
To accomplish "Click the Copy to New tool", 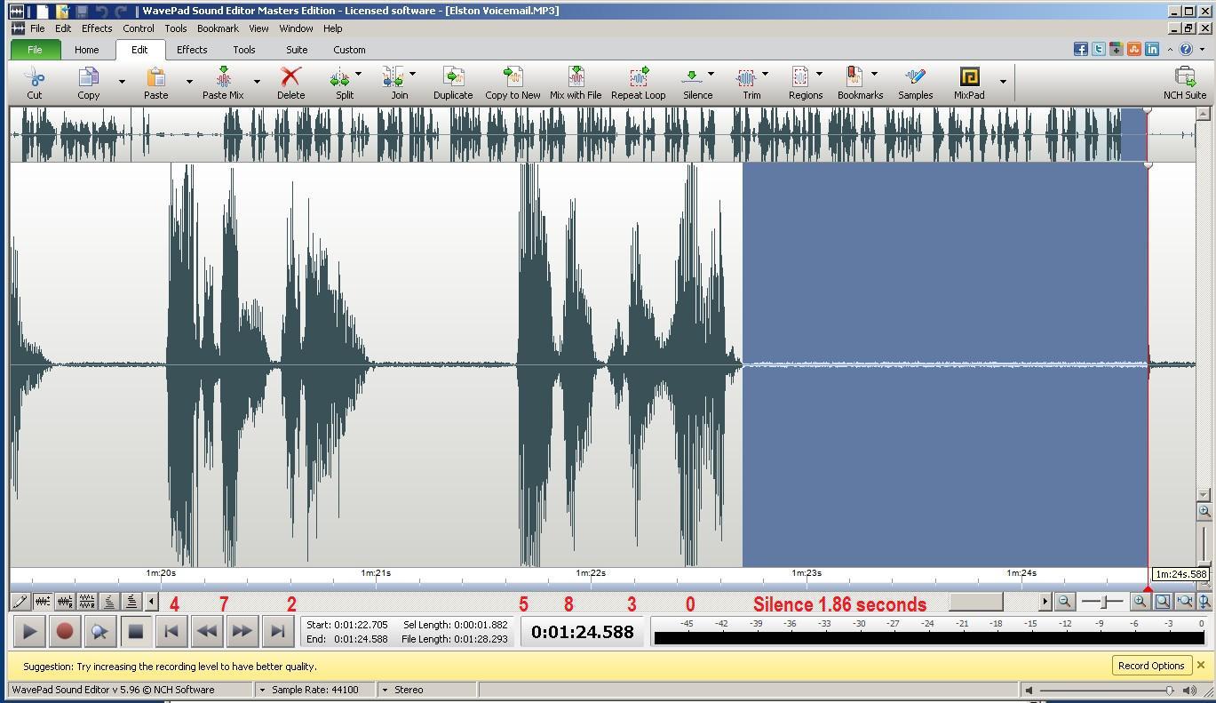I will pos(513,83).
